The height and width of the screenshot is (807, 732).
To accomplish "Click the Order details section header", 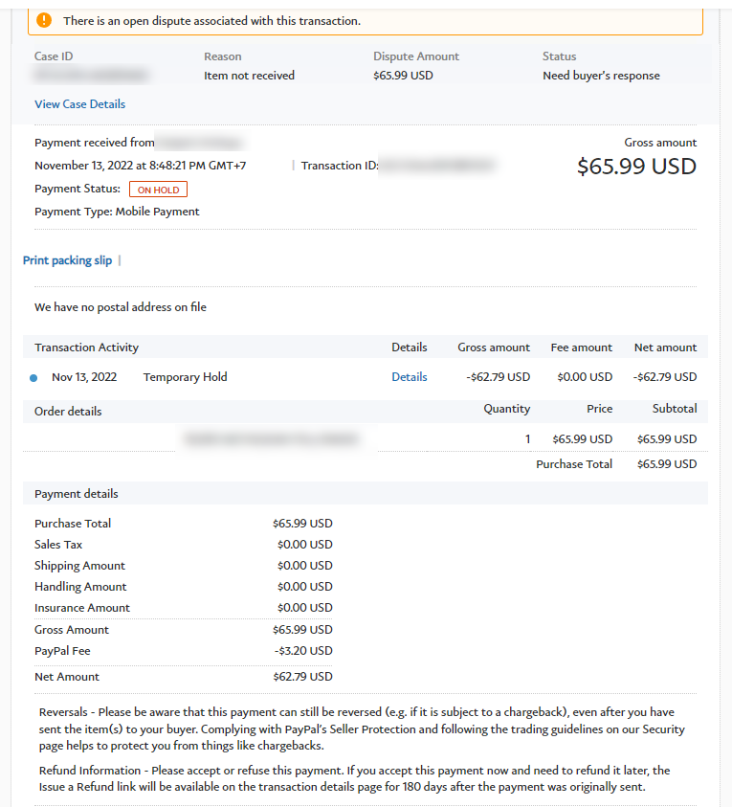I will coord(68,412).
